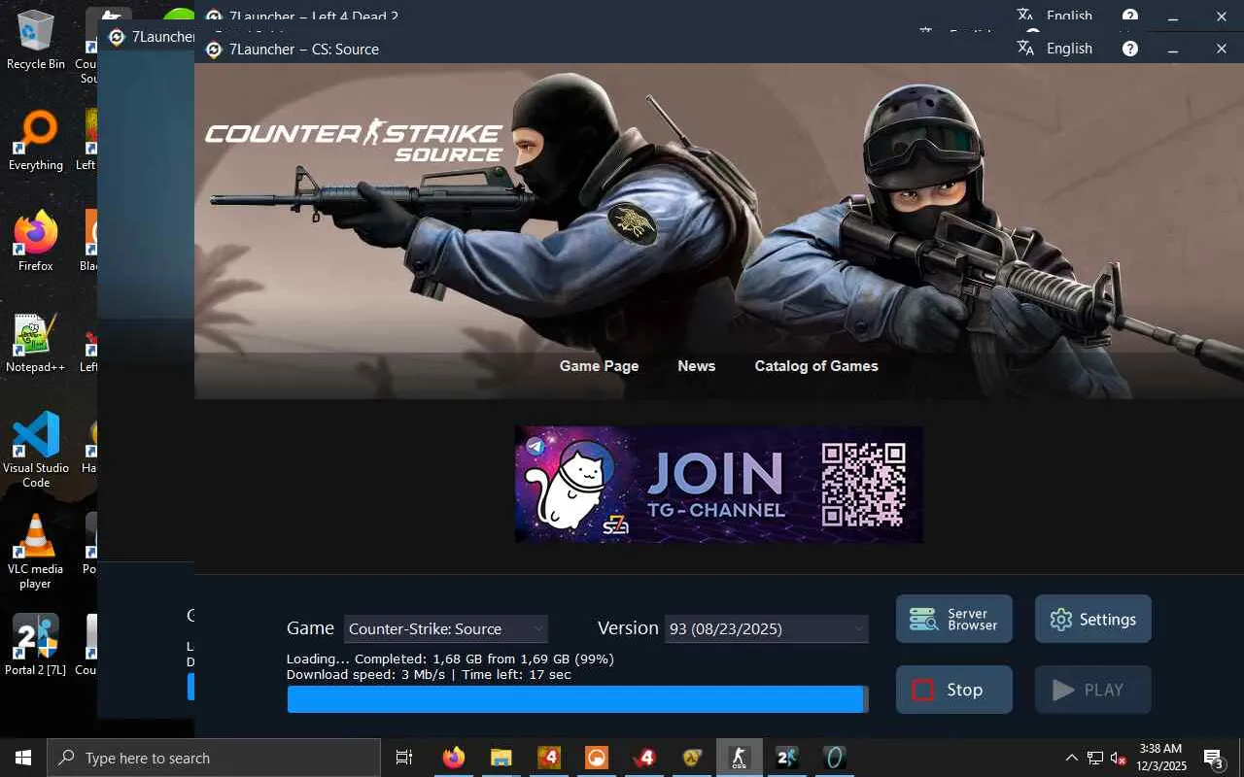This screenshot has height=777, width=1244.
Task: Close the CS: Source launcher window
Action: (x=1222, y=49)
